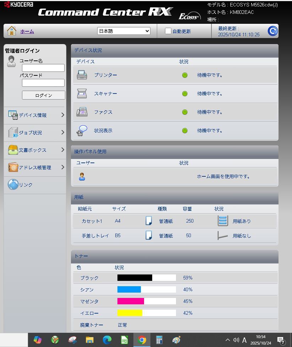
Task: Click inside the ユーザー名 input field
Action: (43, 68)
